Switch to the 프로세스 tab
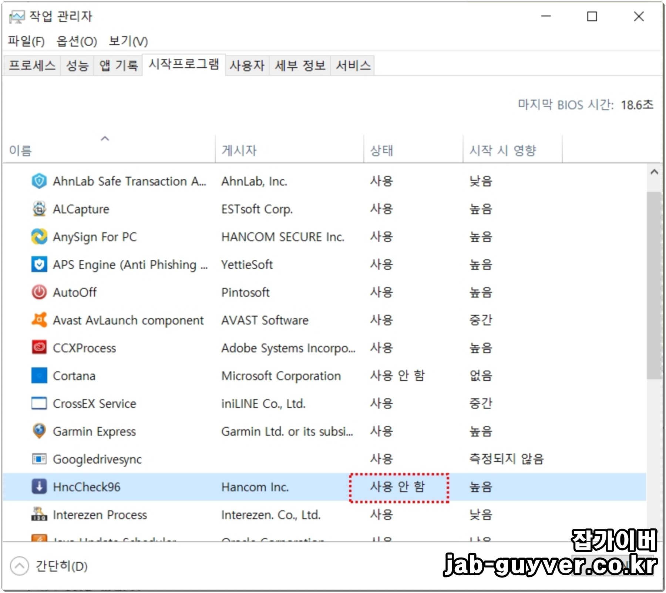 32,65
